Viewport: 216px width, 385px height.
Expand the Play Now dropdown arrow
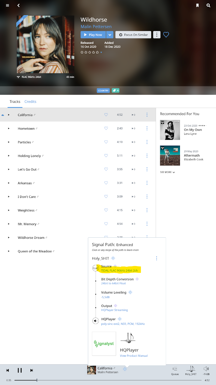[x=110, y=35]
